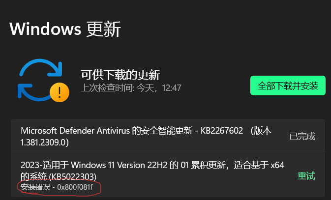Select the Windows 更新 page heading
The height and width of the screenshot is (200, 331).
[65, 29]
